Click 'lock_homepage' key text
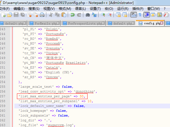 pyautogui.click(x=33, y=111)
